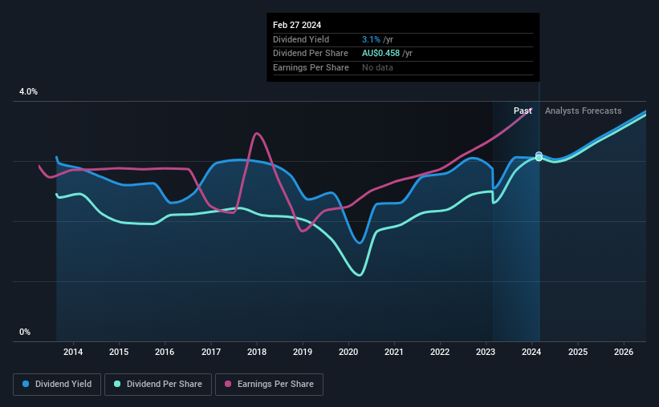This screenshot has width=659, height=407.
Task: Click the 2015 x-axis label
Action: point(119,352)
